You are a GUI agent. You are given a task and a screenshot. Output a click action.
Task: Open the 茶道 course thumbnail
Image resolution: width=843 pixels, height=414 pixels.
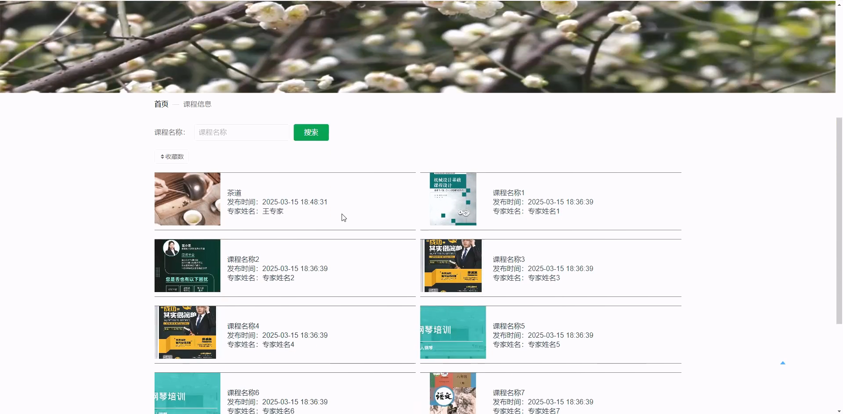pos(187,199)
